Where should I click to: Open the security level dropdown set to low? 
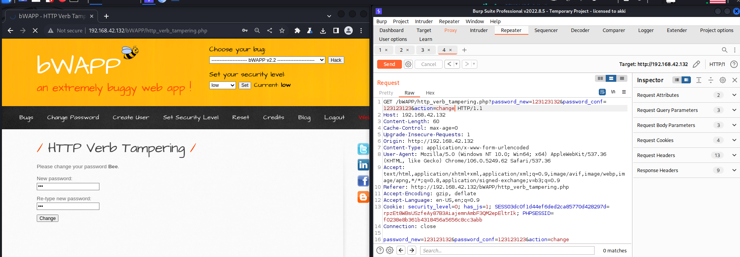[222, 85]
